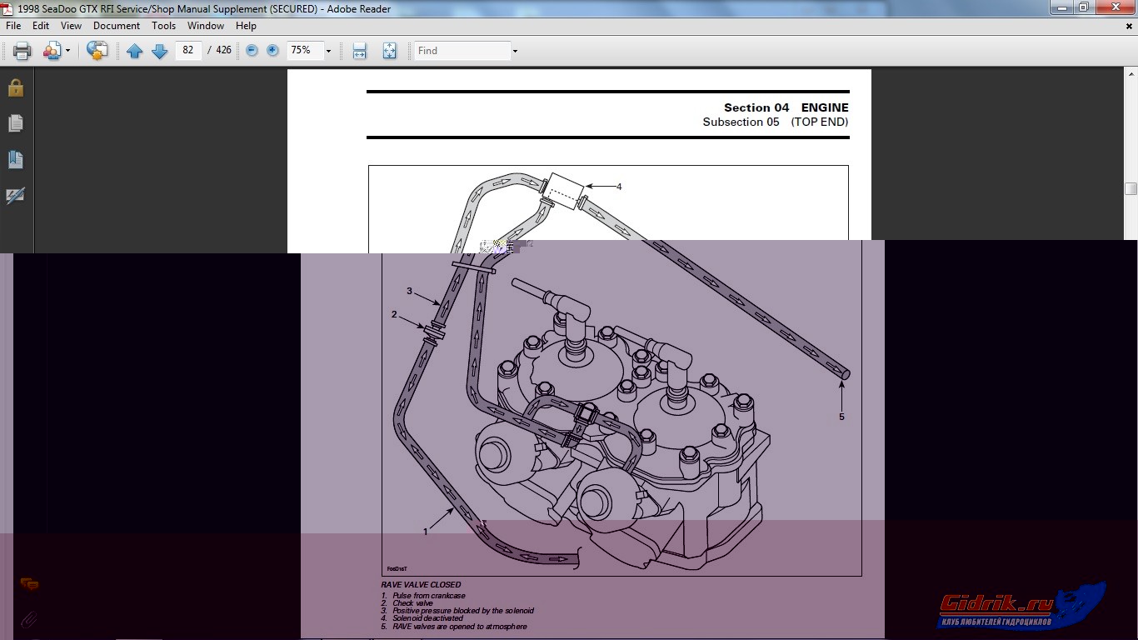Click the zoom in plus button
1138x640 pixels.
tap(272, 51)
